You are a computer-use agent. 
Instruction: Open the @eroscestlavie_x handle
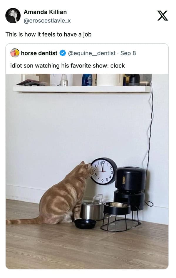coord(47,21)
